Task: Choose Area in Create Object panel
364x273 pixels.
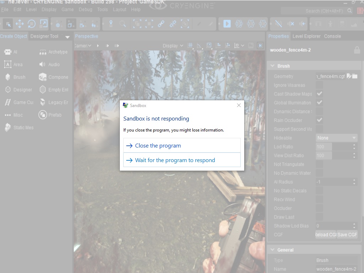Action: pyautogui.click(x=14, y=65)
